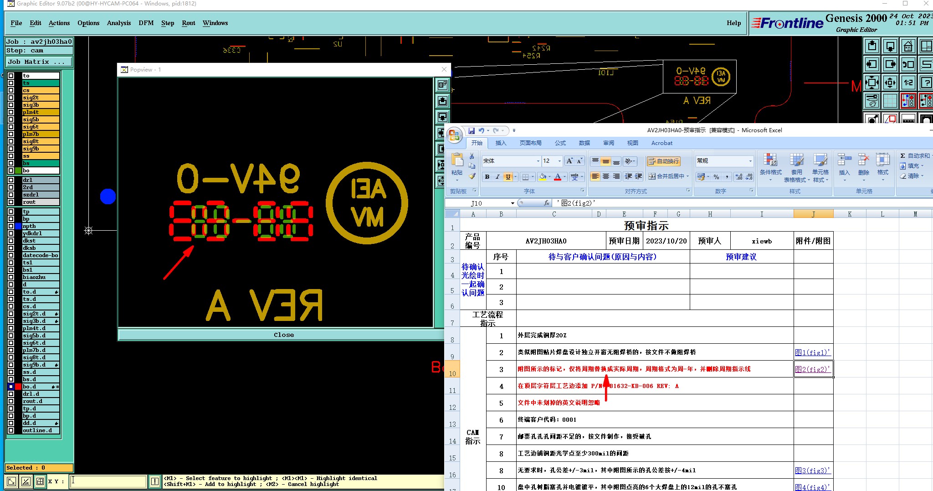
Task: Click the Underline button in Excel ribbon
Action: coord(508,177)
